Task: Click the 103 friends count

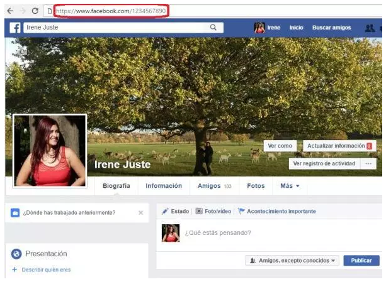Action: coord(228,187)
